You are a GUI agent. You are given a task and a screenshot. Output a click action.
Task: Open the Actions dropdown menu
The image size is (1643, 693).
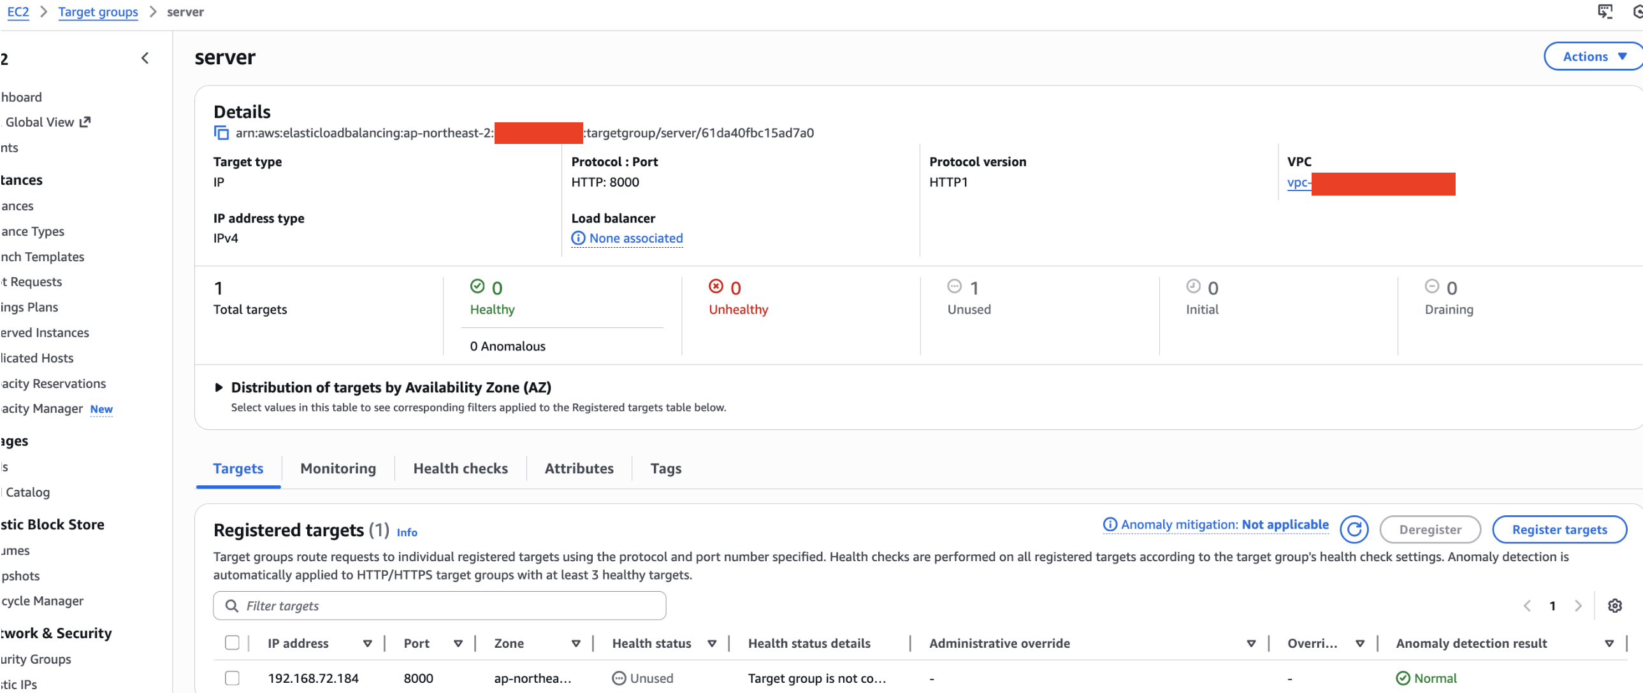point(1593,56)
